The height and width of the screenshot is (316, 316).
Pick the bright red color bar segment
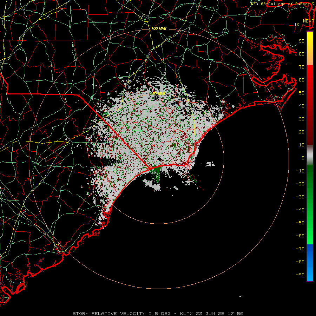pyautogui.click(x=310, y=79)
